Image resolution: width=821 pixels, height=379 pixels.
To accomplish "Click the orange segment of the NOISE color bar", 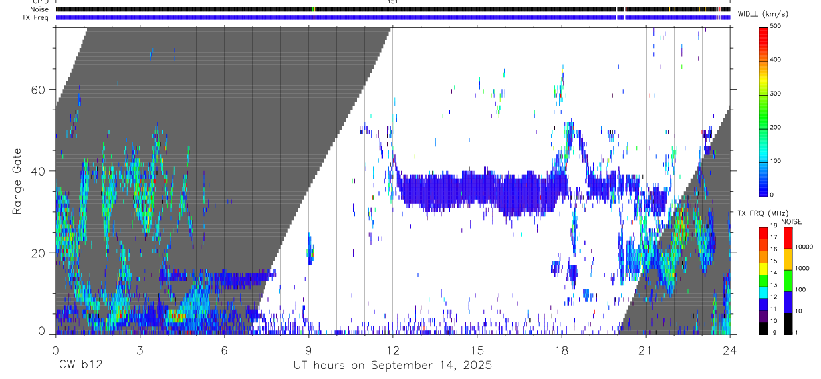I will click(x=788, y=259).
